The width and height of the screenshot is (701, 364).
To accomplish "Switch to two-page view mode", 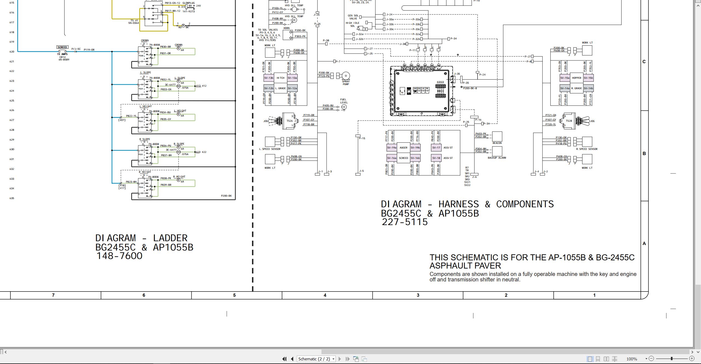I will pos(606,359).
